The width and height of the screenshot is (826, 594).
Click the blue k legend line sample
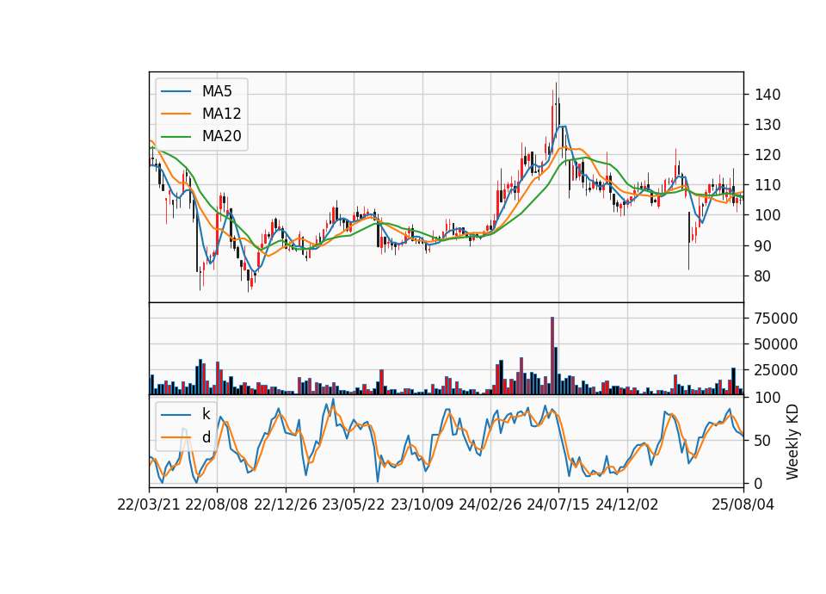[176, 414]
